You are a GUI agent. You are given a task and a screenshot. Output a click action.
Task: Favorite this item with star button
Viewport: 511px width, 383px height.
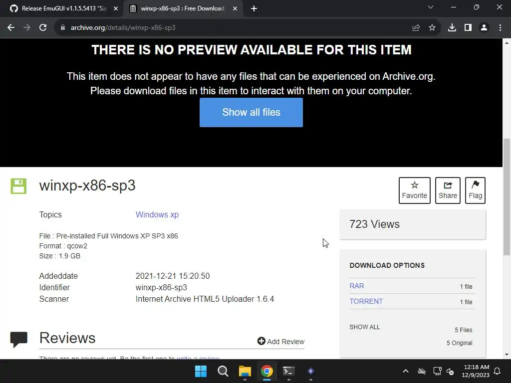click(x=415, y=191)
